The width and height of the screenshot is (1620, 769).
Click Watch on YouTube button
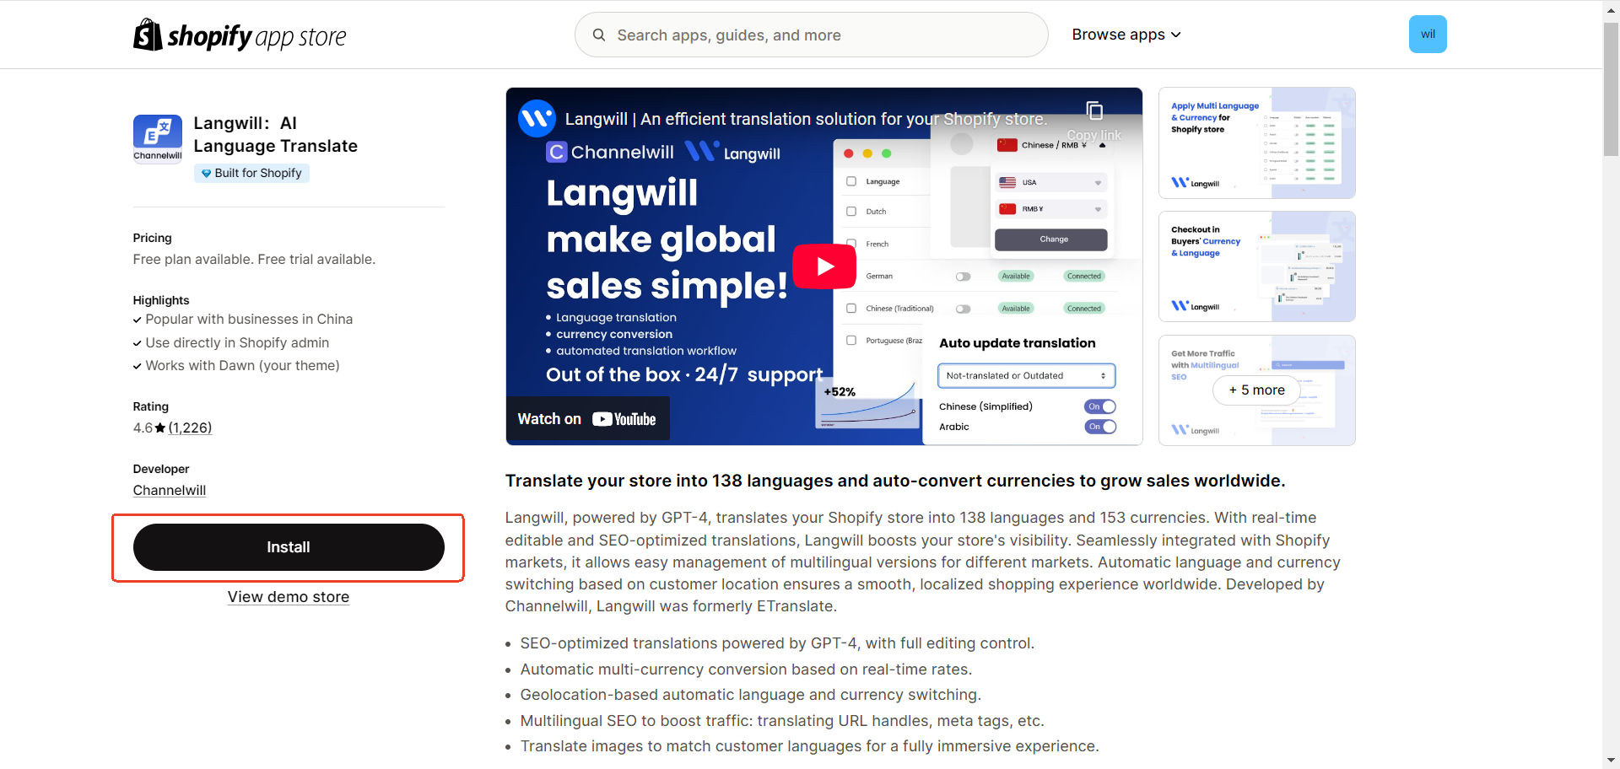point(587,419)
